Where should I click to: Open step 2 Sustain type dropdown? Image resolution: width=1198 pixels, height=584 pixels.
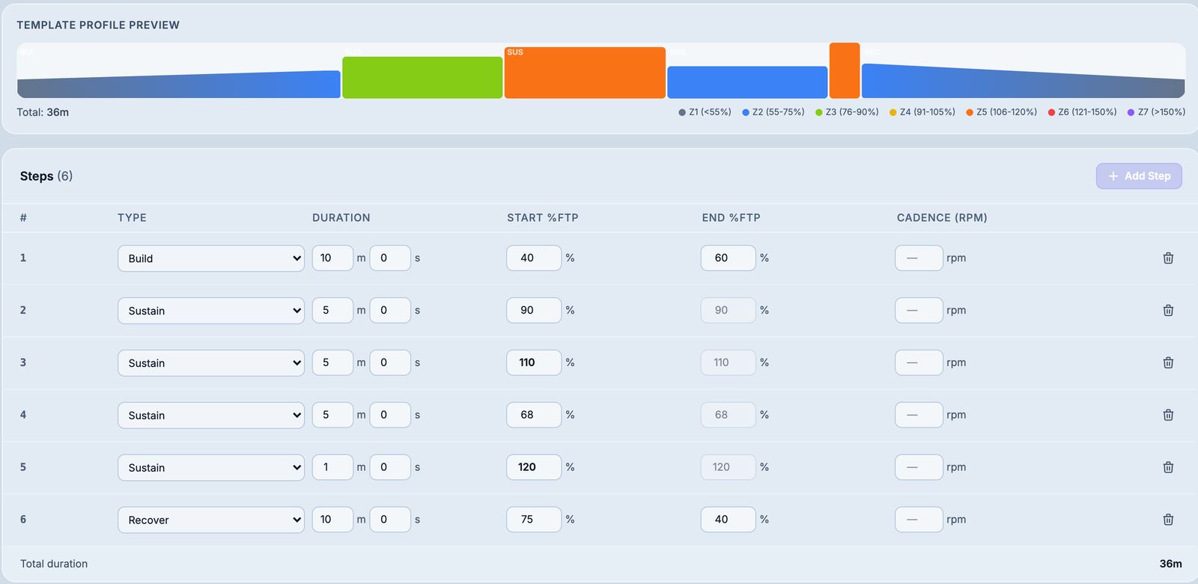211,311
